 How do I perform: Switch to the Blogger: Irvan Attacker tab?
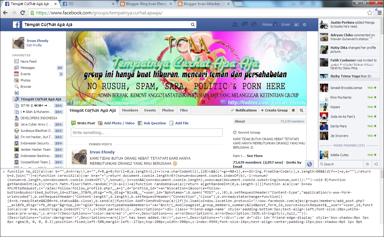pyautogui.click(x=204, y=4)
